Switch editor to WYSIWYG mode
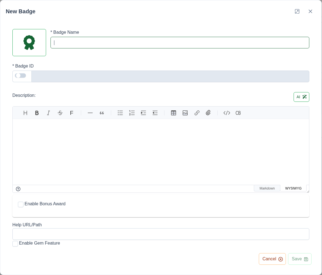Viewport: 322px width, 275px height. point(293,188)
